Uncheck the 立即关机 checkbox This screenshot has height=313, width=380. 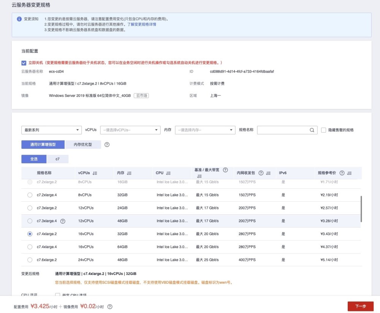(24, 63)
